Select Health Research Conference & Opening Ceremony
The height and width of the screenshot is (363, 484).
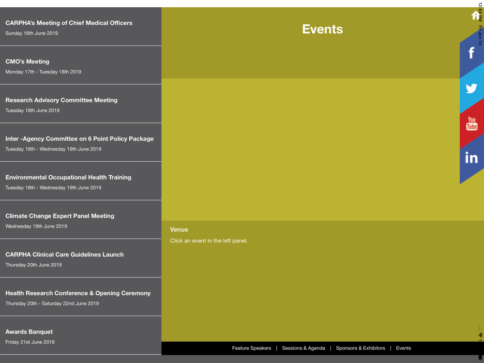tap(80, 297)
